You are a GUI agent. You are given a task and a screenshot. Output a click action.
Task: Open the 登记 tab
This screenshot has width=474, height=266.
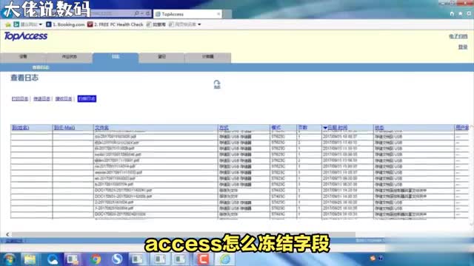161,57
